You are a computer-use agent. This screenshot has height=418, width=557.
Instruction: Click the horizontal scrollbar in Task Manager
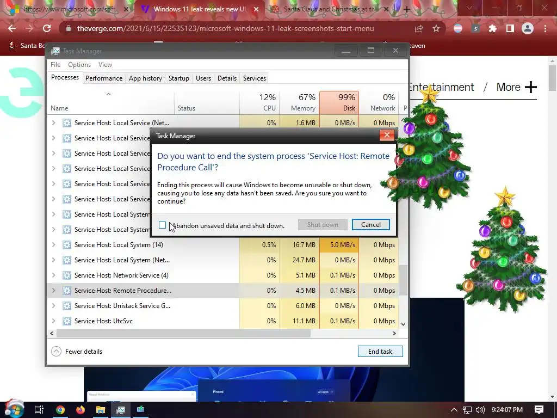tap(183, 334)
